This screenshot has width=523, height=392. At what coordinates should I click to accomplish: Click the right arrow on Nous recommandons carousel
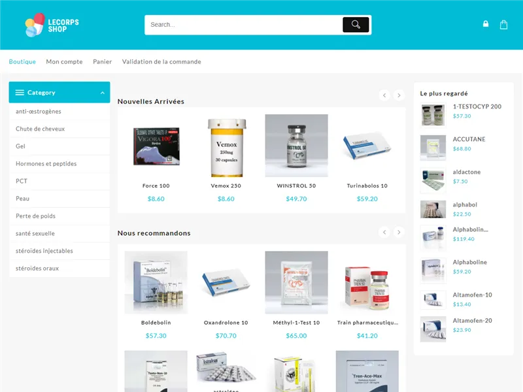(399, 233)
